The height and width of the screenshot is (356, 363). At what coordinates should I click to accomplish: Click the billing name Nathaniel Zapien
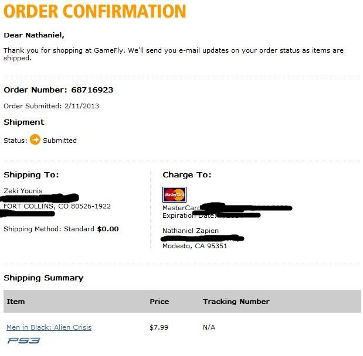click(191, 231)
